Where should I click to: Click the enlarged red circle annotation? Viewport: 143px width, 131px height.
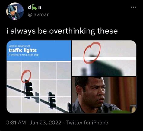pyautogui.click(x=92, y=53)
